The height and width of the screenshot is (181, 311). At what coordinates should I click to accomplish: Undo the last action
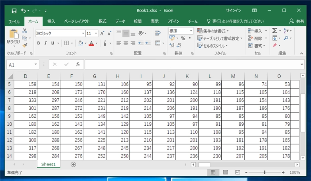[x=24, y=11]
